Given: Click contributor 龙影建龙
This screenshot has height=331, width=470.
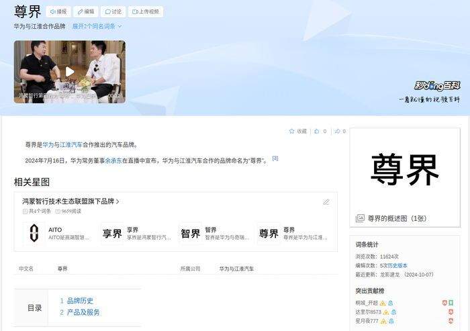Looking at the screenshot, I should (389, 275).
